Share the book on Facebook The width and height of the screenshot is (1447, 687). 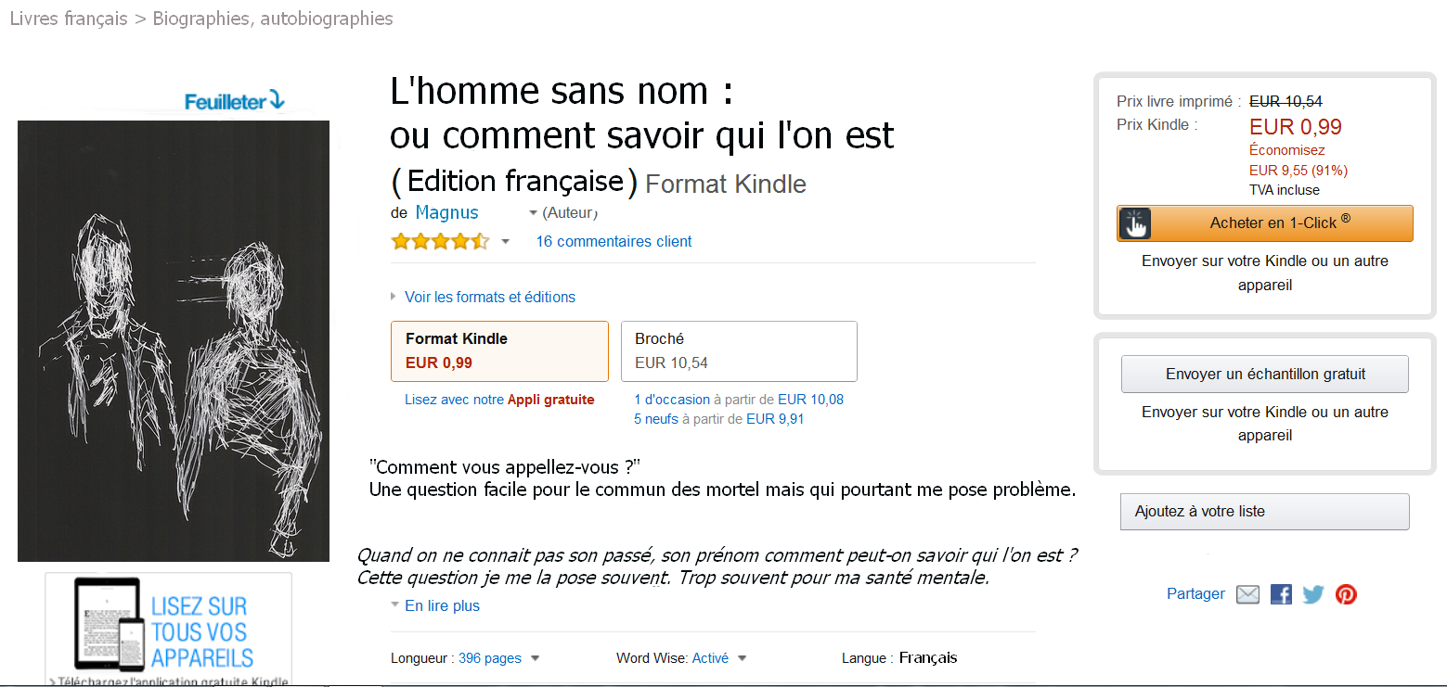point(1281,594)
